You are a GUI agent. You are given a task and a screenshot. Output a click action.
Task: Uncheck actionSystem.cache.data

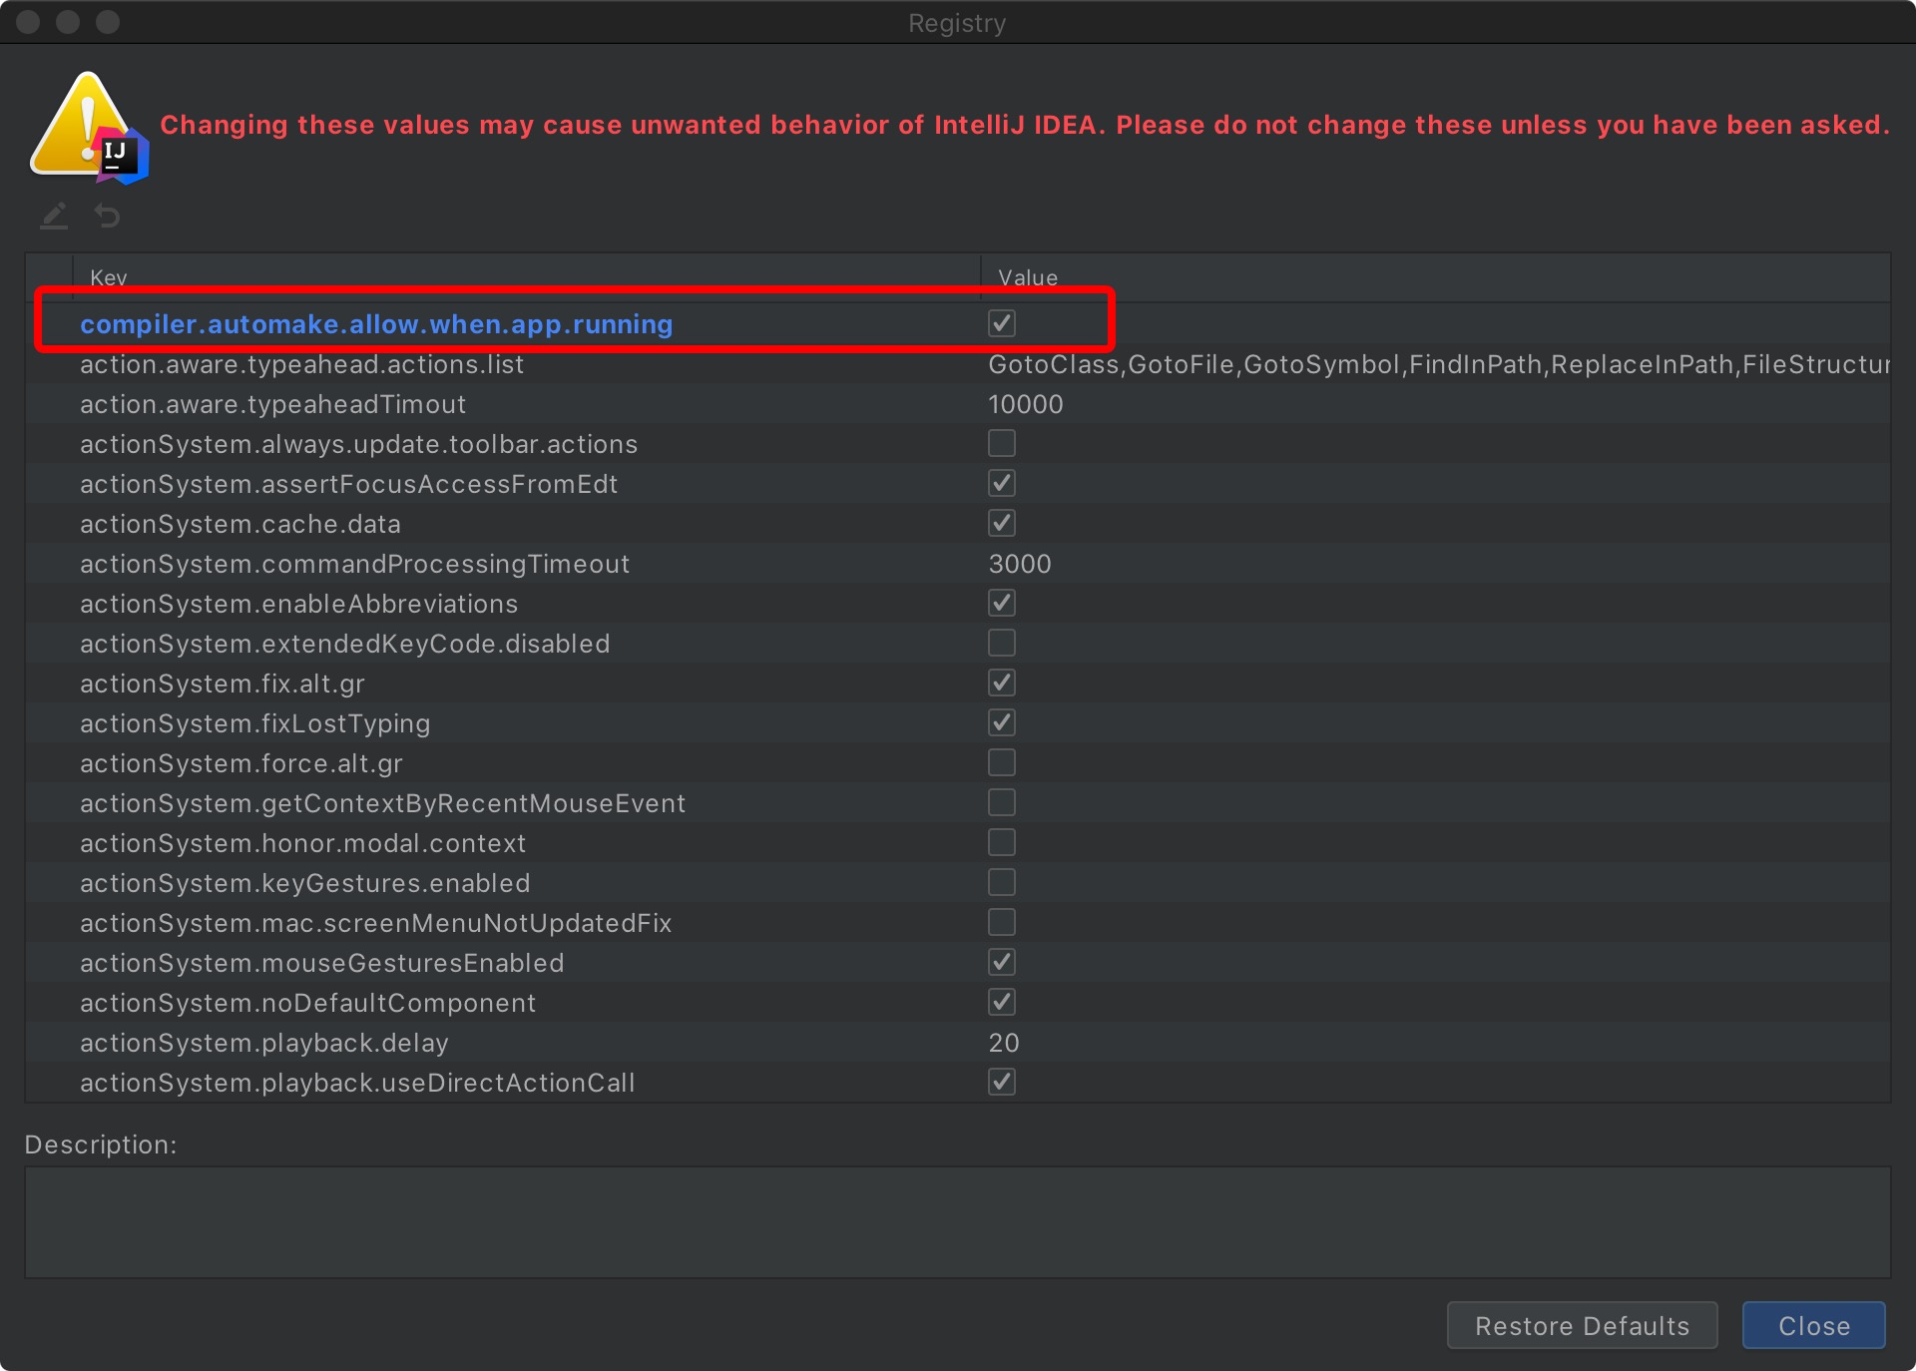[1001, 523]
